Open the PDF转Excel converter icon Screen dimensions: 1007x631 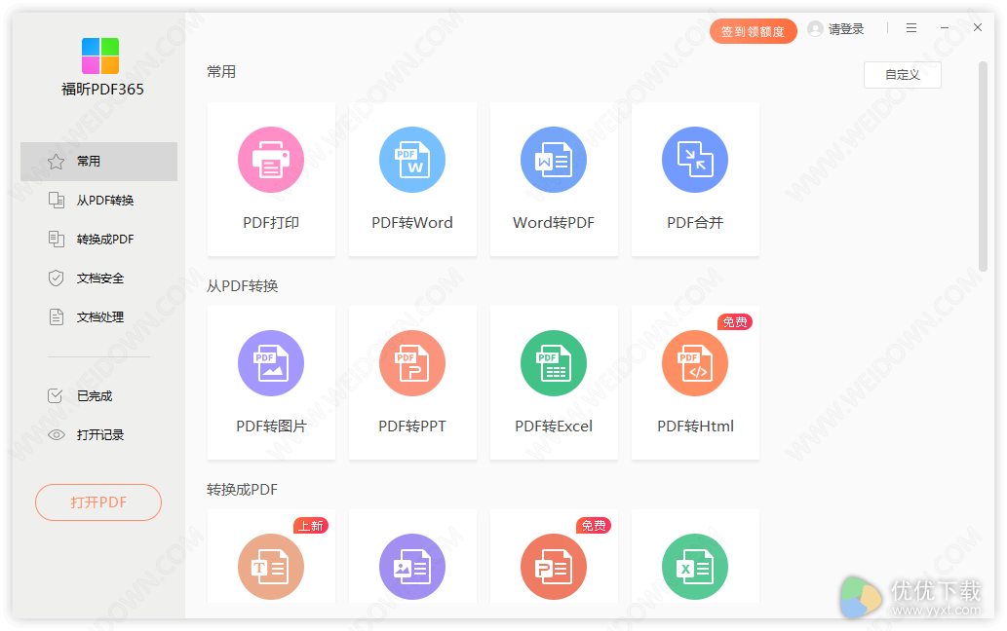click(554, 363)
